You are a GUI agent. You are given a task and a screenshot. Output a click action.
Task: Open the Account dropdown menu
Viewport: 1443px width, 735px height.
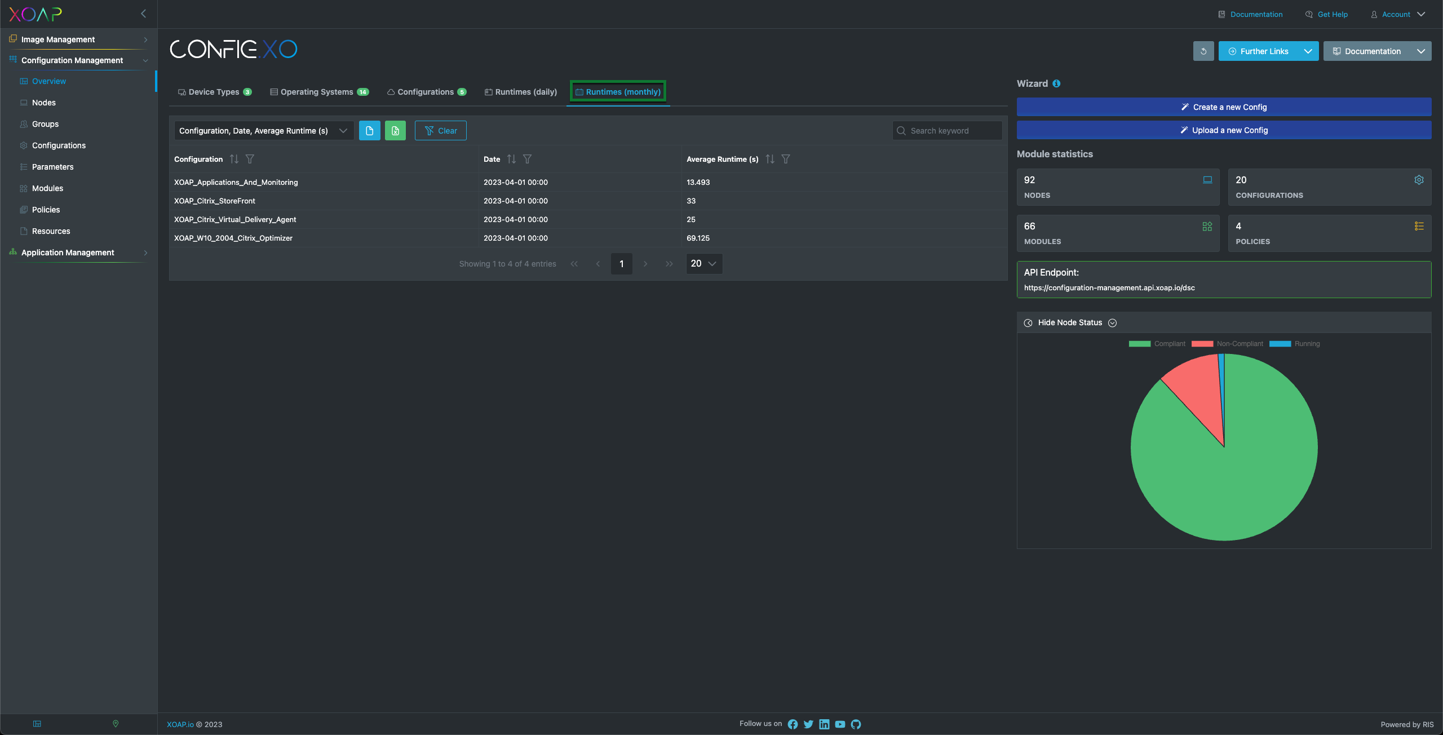[x=1398, y=15]
